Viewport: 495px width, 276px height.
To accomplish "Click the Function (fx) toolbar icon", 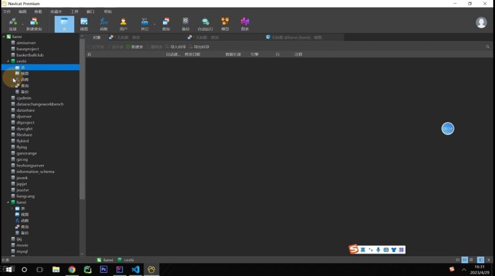I will coord(104,24).
